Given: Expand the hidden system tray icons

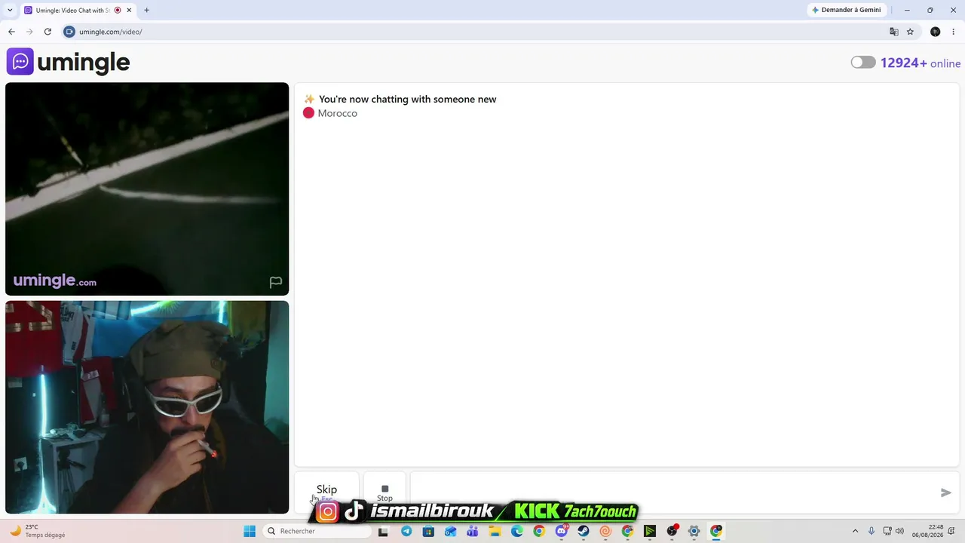Looking at the screenshot, I should click(855, 531).
